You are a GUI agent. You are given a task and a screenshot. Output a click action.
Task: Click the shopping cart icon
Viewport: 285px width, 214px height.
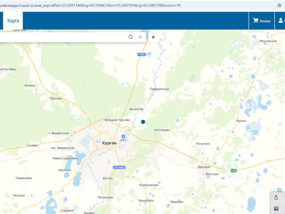pos(256,21)
